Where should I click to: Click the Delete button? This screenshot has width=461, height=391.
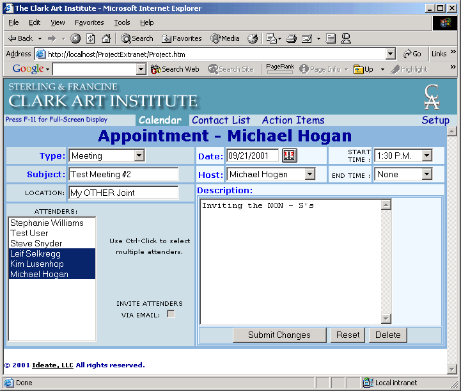[x=388, y=335]
